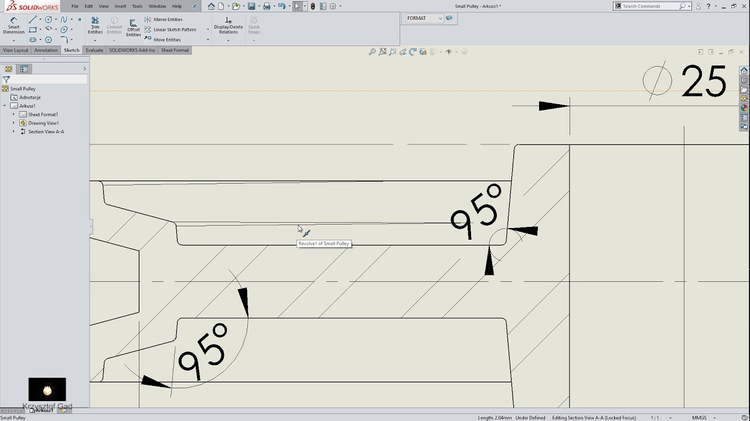Open File Properties icon
Image resolution: width=750 pixels, height=421 pixels.
323,6
